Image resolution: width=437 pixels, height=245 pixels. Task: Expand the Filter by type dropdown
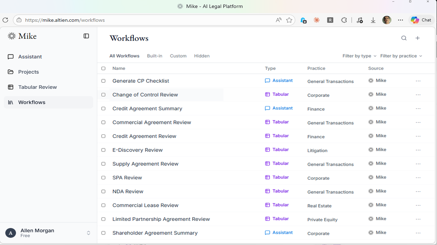pos(360,56)
